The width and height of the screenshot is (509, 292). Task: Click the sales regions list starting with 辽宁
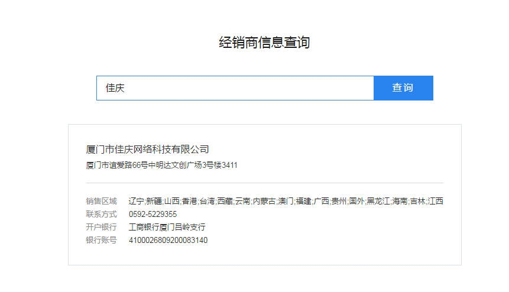tap(286, 201)
